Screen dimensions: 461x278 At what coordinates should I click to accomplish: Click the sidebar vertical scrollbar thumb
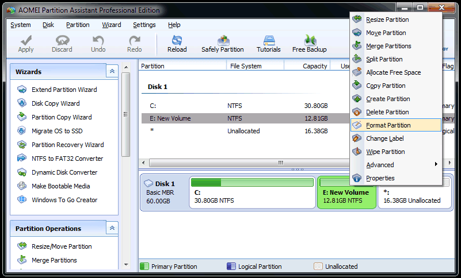click(x=126, y=114)
